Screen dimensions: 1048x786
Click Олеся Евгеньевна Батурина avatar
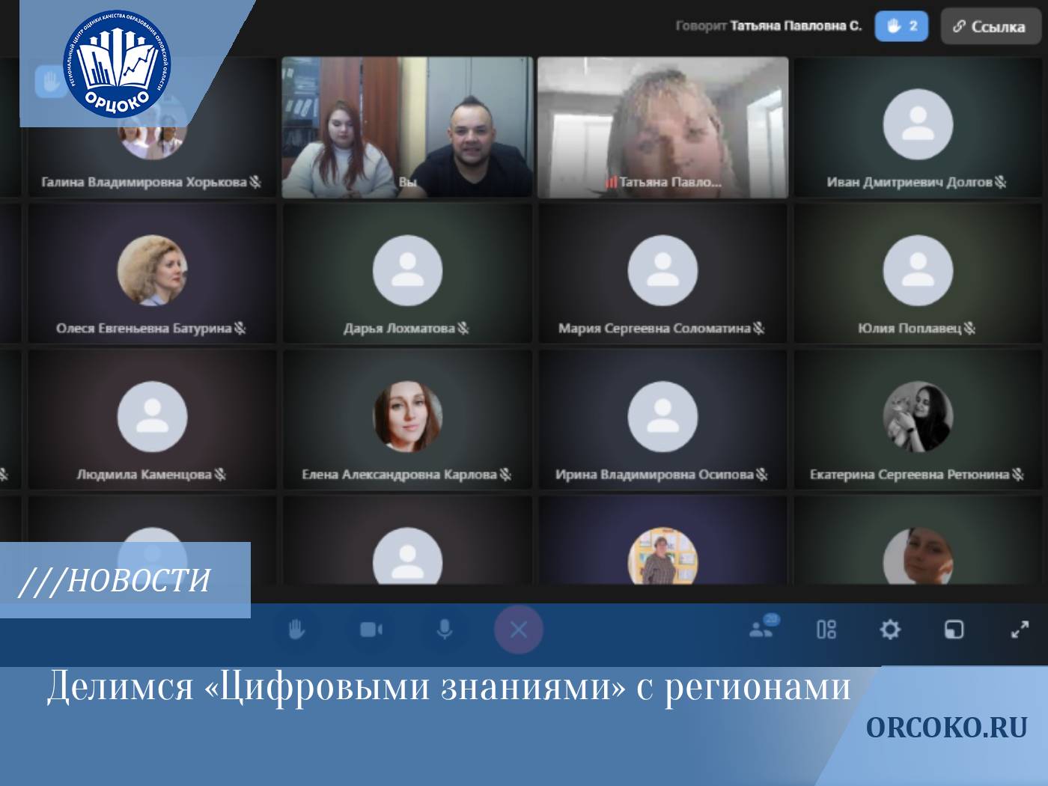(x=152, y=270)
